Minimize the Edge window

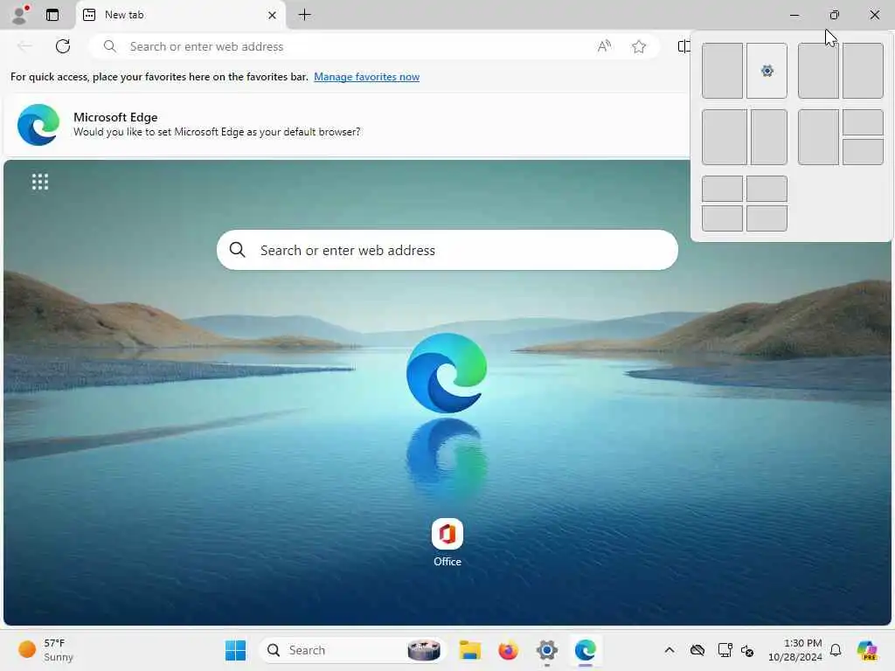point(794,15)
